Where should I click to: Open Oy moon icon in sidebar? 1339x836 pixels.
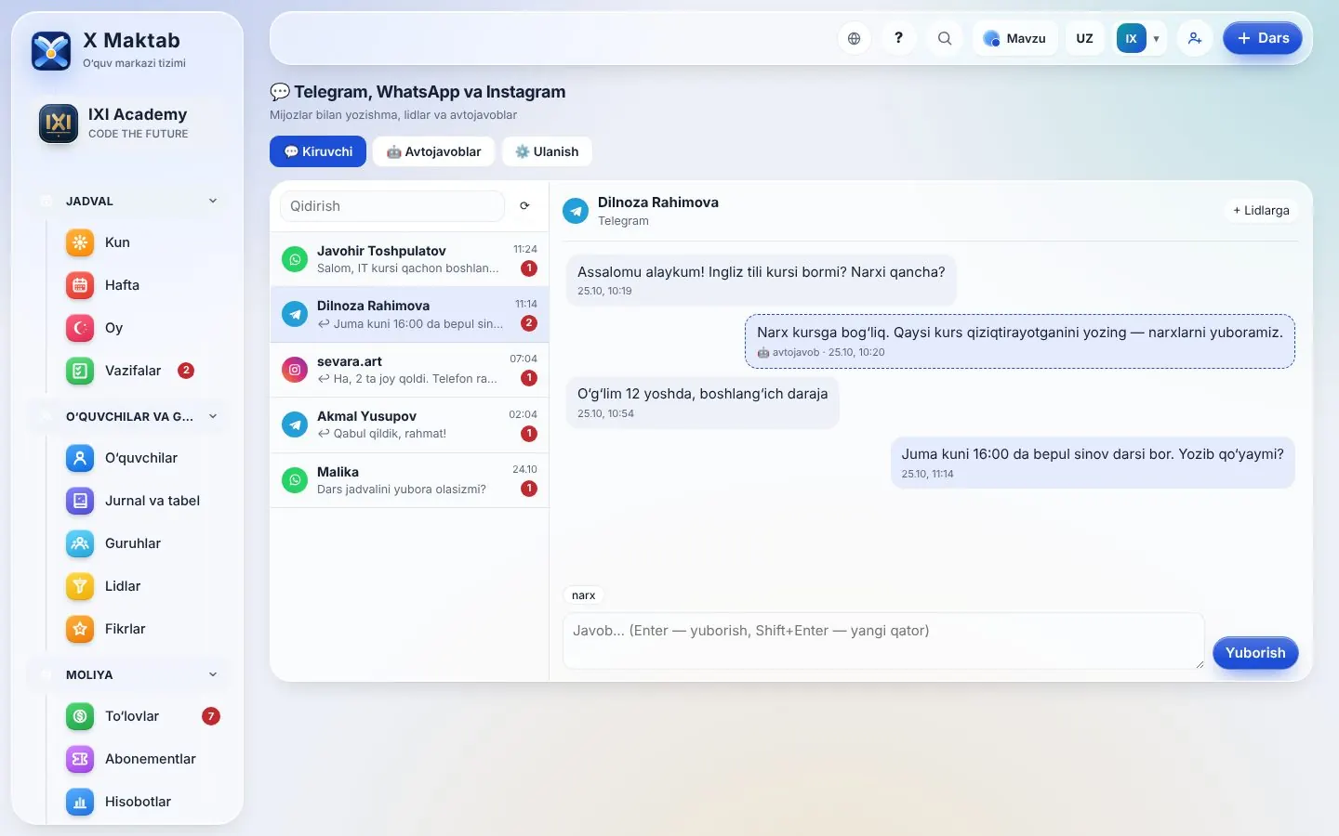[x=80, y=328]
